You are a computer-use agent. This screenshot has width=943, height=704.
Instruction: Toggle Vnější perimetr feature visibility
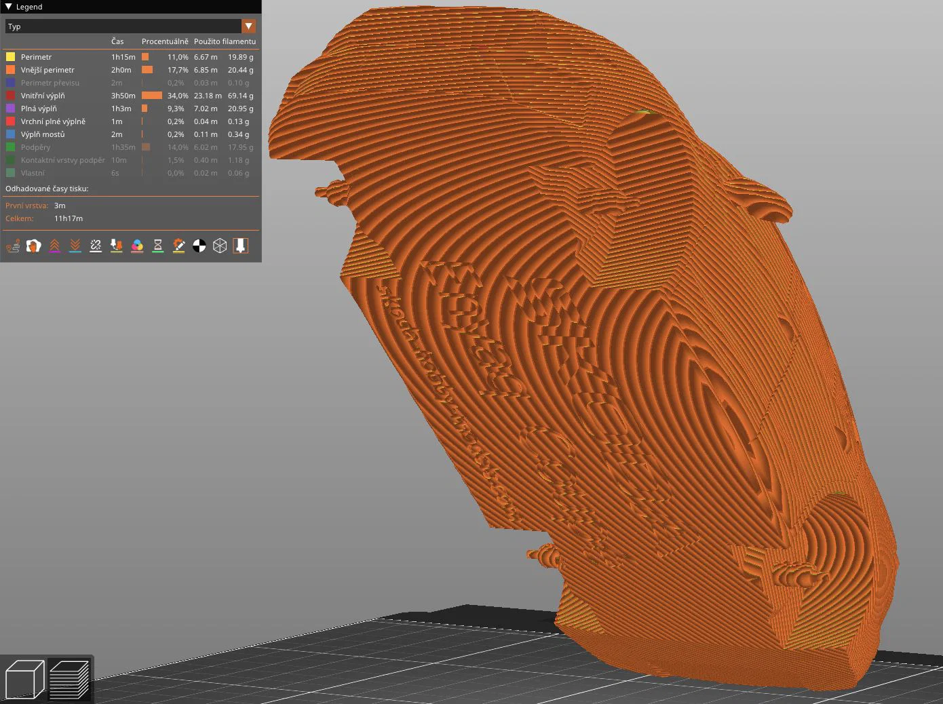click(130, 70)
